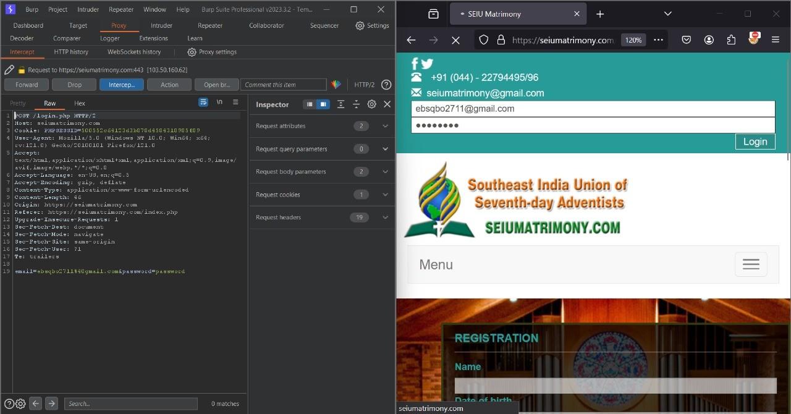This screenshot has width=791, height=414.
Task: Reset the 120% zoom indicator
Action: (x=633, y=40)
